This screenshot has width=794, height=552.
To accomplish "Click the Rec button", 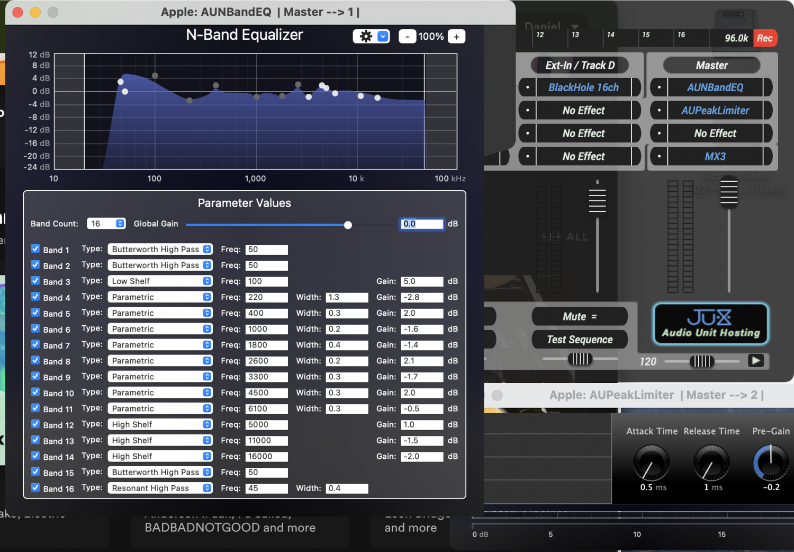I will tap(764, 38).
